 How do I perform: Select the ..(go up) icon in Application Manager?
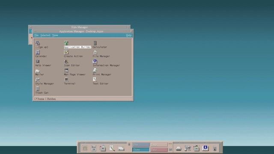tap(38, 43)
